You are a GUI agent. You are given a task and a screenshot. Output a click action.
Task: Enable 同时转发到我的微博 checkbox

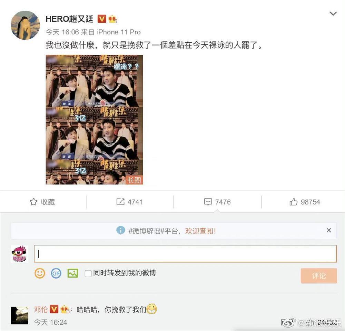click(x=88, y=273)
